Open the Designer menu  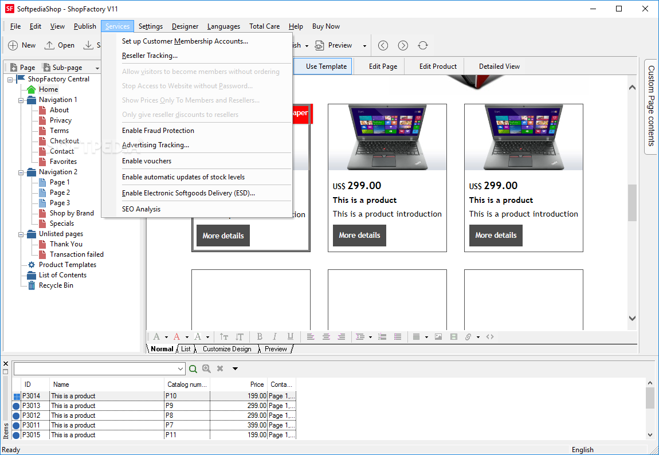[185, 26]
